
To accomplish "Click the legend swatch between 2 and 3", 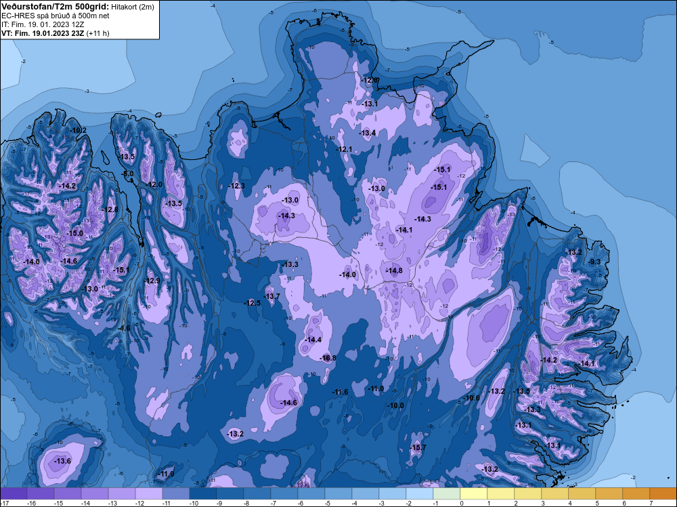I will tap(528, 493).
